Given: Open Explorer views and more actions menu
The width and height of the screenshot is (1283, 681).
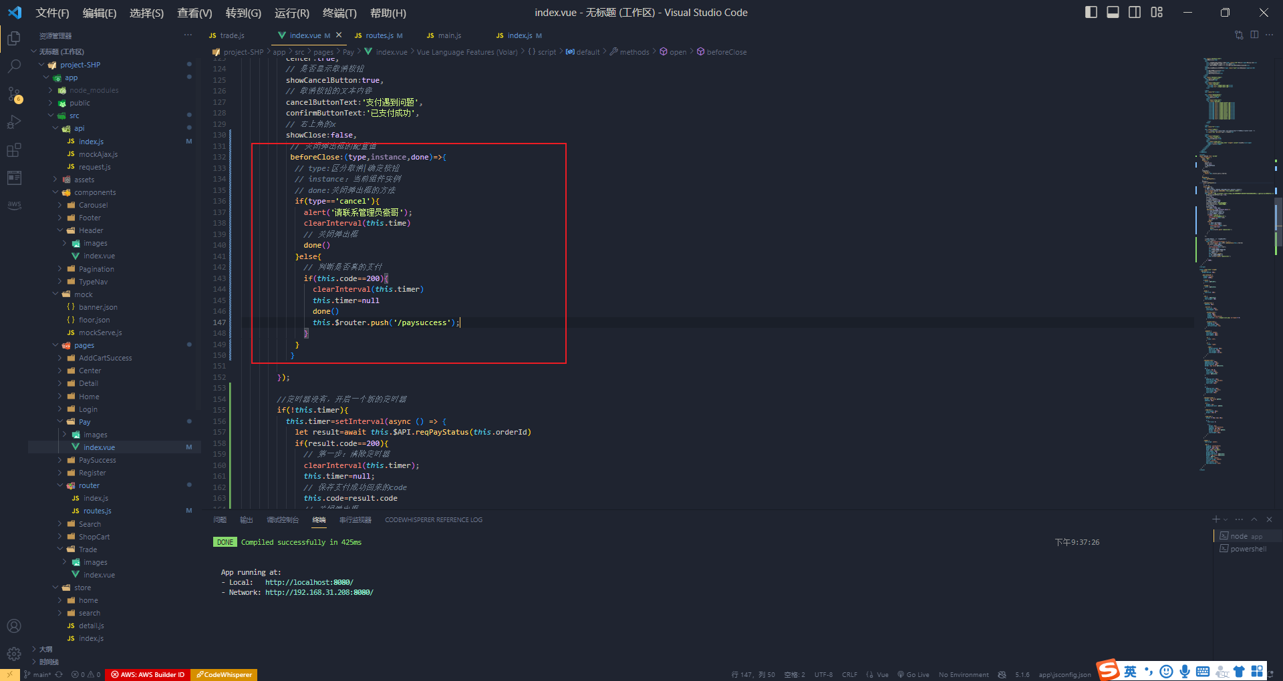Looking at the screenshot, I should click(x=188, y=35).
